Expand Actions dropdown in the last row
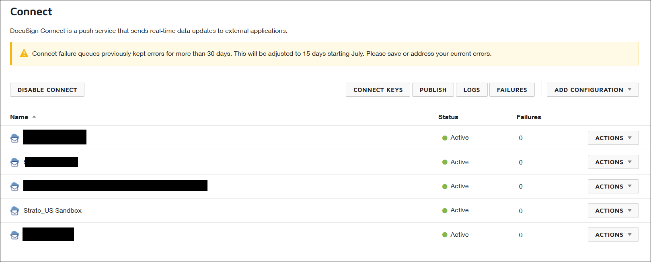Viewport: 651px width, 262px height. coord(613,235)
